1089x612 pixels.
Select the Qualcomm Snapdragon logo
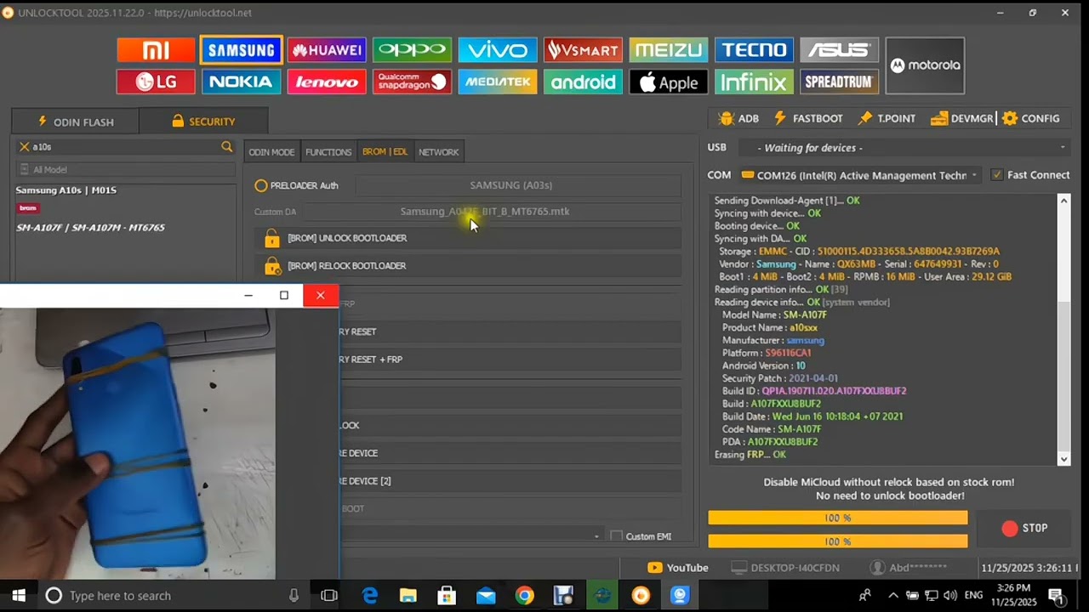click(x=412, y=82)
